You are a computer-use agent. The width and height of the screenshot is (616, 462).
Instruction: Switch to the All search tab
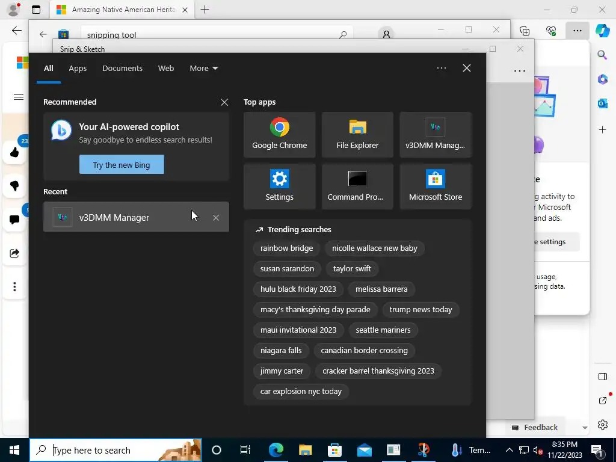pyautogui.click(x=48, y=69)
